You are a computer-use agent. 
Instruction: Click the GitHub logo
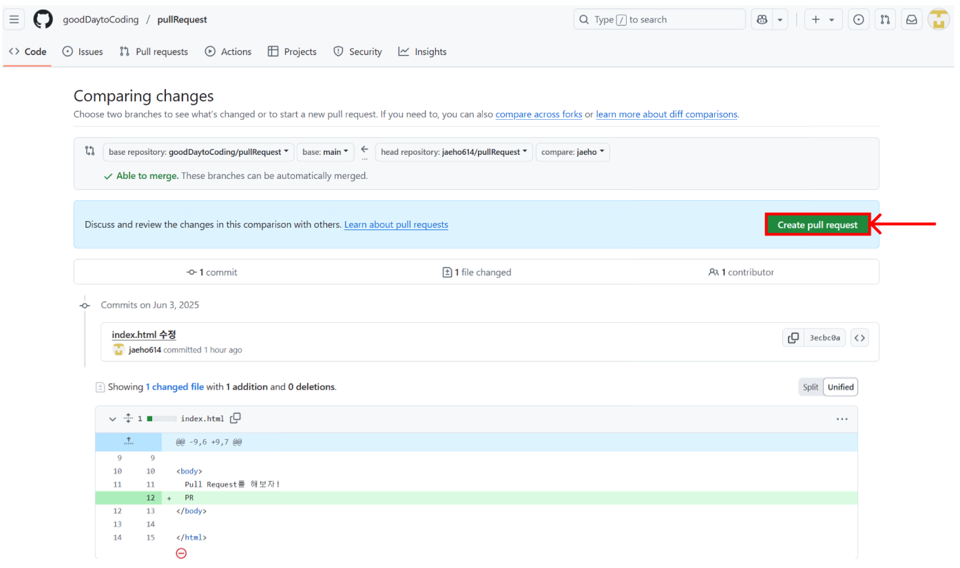click(43, 19)
